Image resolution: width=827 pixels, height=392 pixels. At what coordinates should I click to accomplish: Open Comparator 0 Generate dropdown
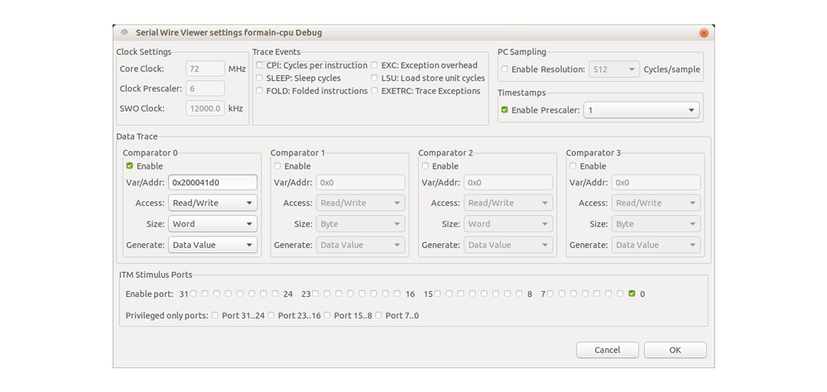213,245
